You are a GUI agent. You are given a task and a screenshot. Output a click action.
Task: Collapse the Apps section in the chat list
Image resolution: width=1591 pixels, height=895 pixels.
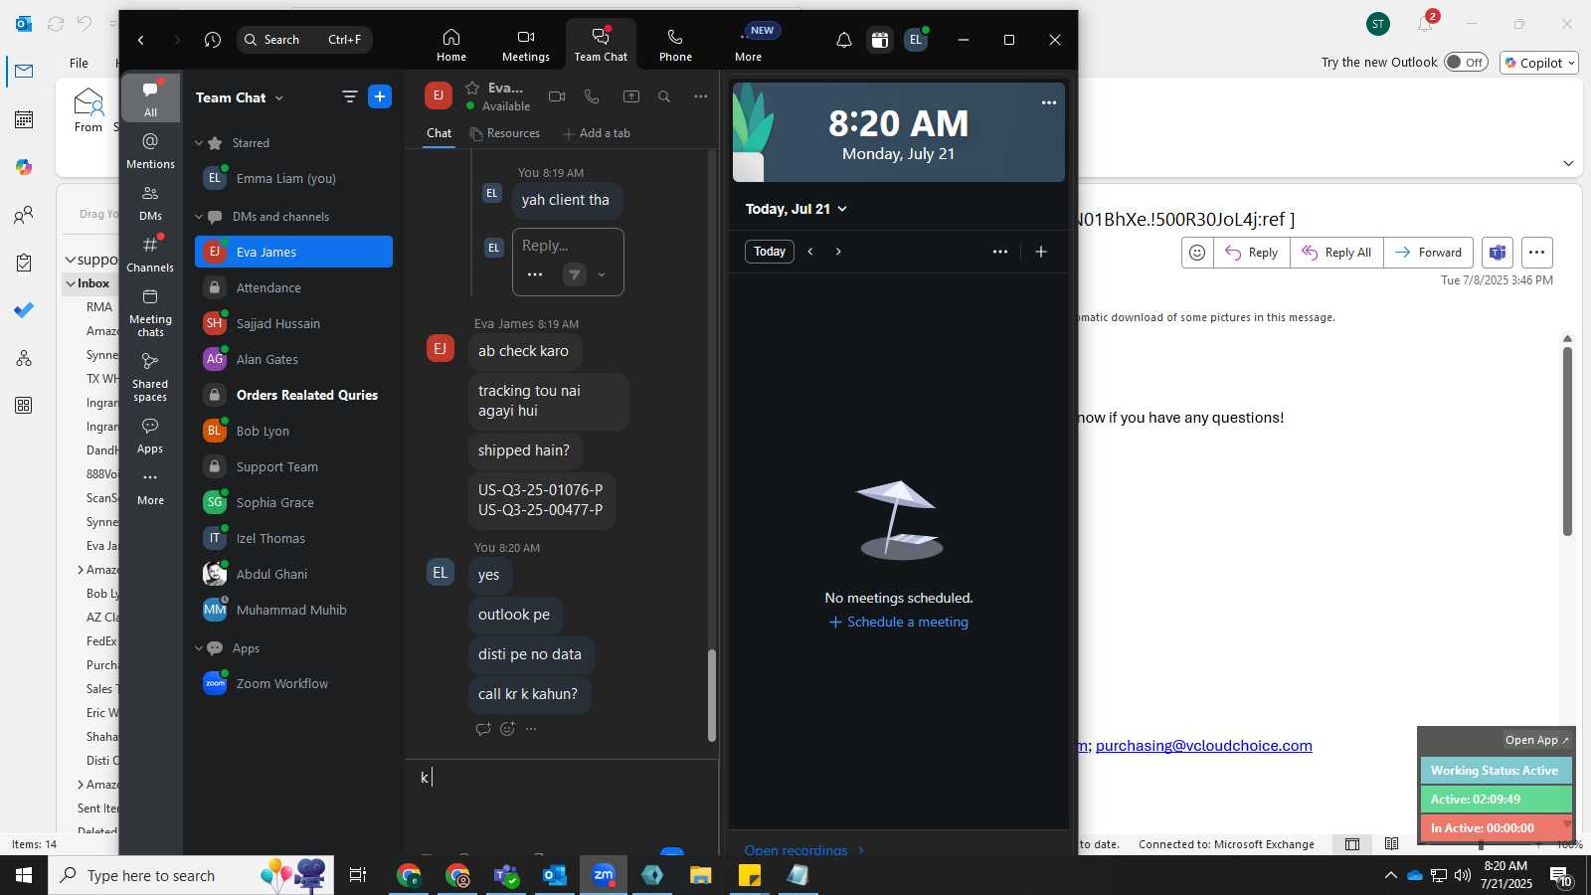(199, 648)
